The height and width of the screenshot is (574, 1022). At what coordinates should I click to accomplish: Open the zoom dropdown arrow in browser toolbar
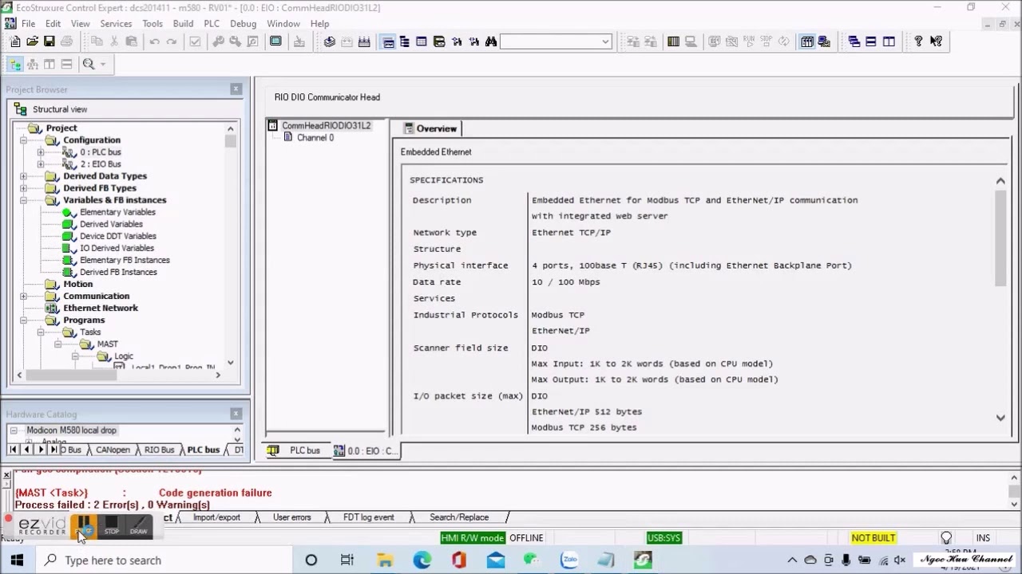tap(103, 64)
